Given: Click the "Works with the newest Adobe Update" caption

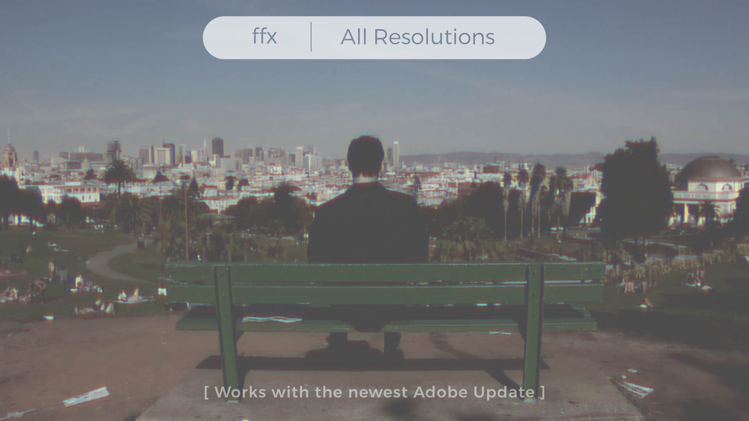Looking at the screenshot, I should (x=374, y=392).
